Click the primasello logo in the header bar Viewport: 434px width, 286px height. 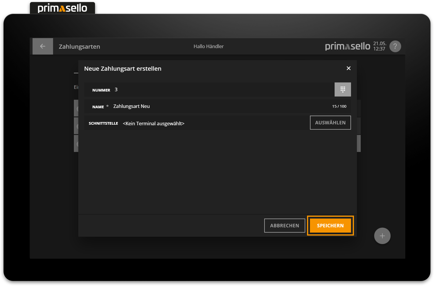[x=347, y=46]
